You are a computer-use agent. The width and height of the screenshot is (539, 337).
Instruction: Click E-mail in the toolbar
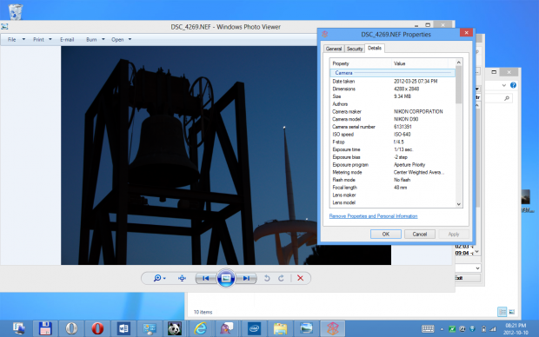click(x=67, y=39)
